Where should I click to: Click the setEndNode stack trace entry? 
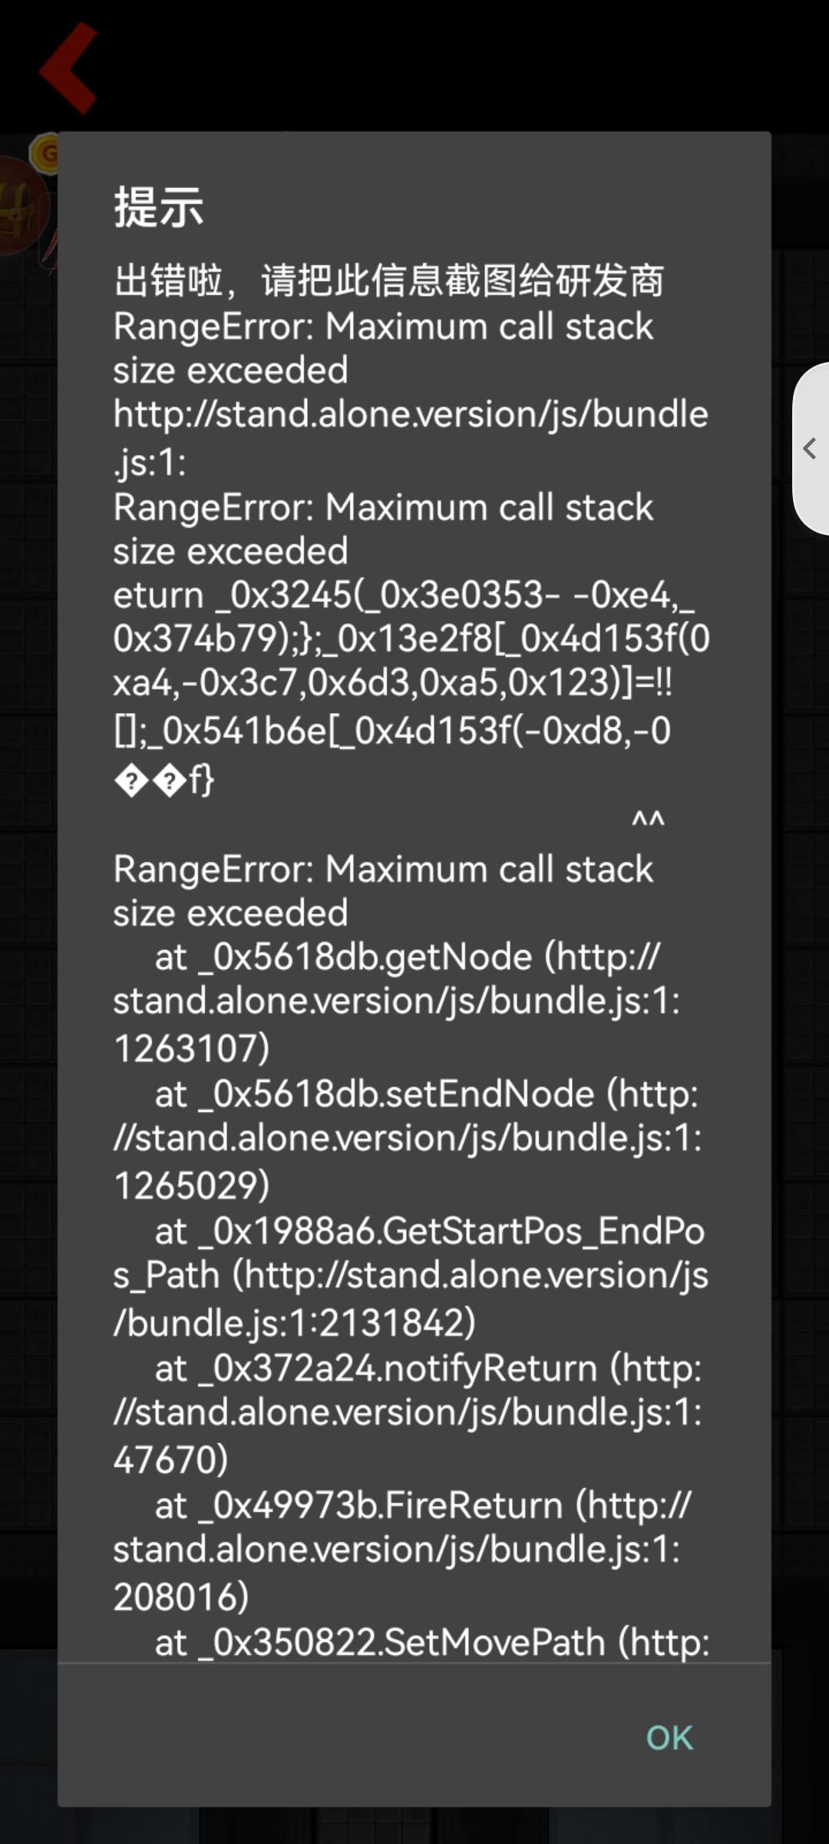426,1094
